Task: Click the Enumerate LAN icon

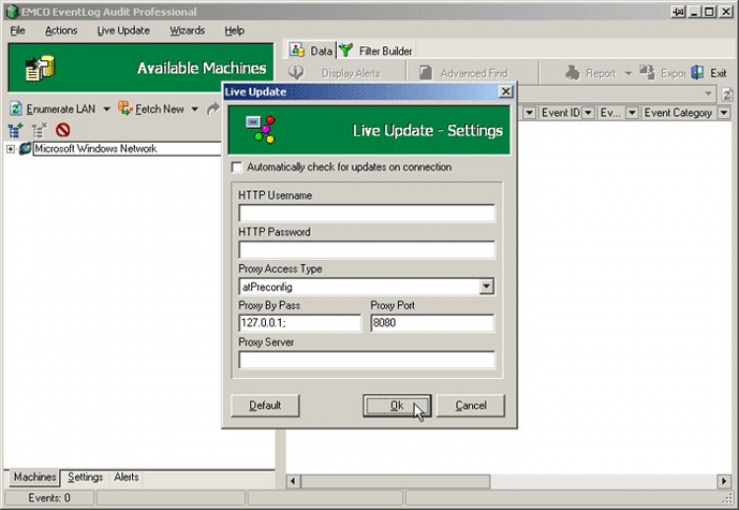Action: 16,108
